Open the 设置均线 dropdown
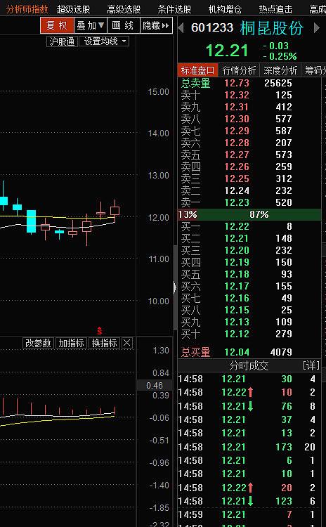Viewport: 326px width, 527px height. (104, 41)
